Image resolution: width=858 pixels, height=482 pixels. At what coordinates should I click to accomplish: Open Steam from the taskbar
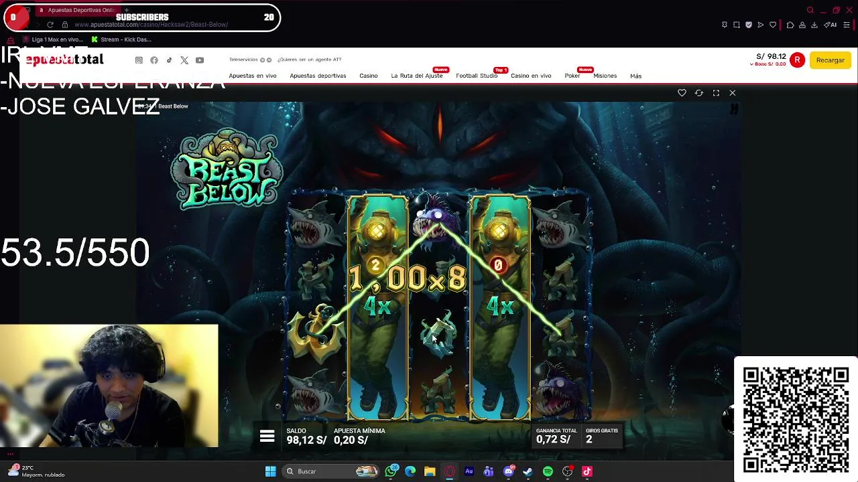click(528, 471)
